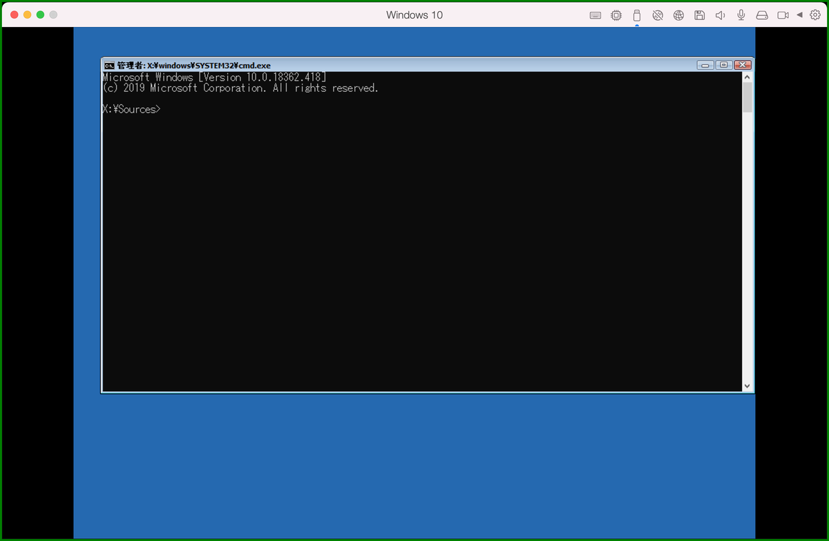
Task: Open the USB device icon
Action: click(x=637, y=15)
